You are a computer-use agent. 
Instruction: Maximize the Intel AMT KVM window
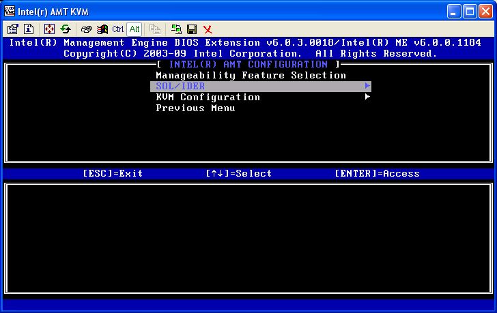click(470, 11)
